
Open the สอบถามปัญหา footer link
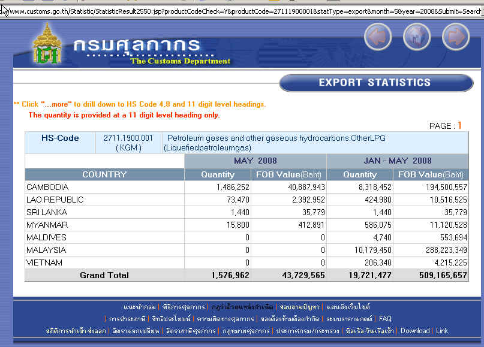point(299,307)
